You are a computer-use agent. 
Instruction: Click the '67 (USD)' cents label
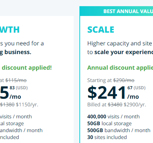136,88
